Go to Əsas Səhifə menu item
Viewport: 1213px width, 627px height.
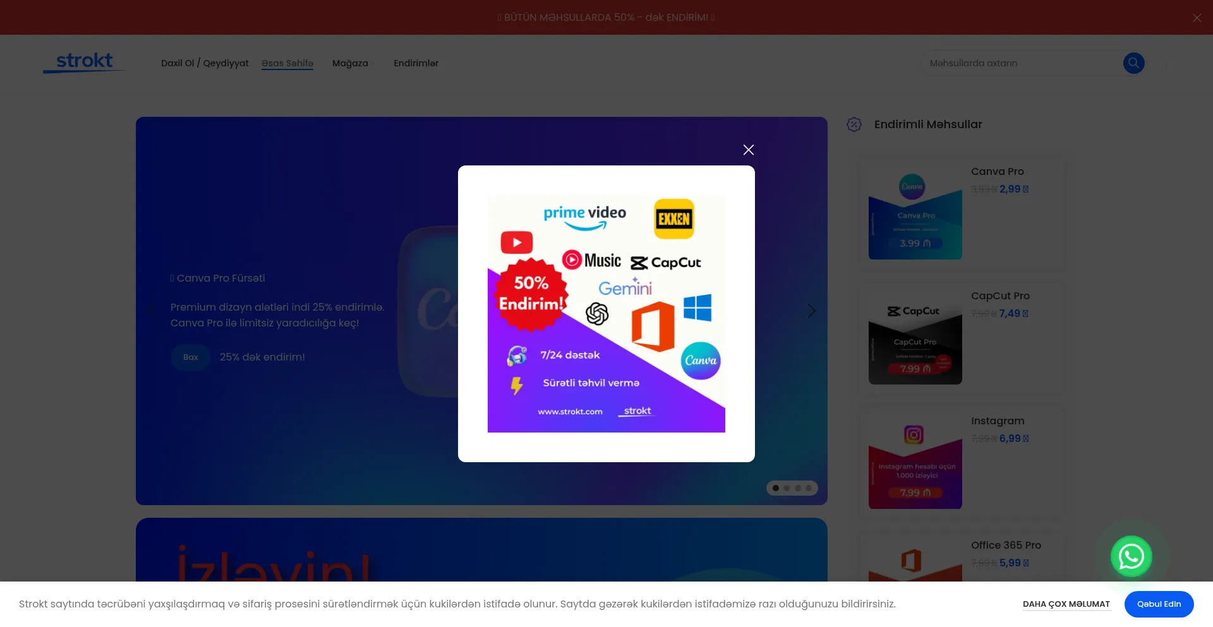pos(287,63)
